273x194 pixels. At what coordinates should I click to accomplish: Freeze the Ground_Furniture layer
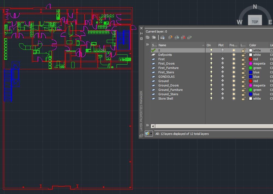(234, 90)
